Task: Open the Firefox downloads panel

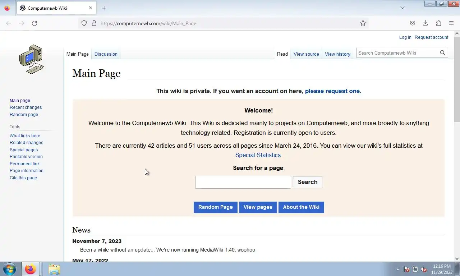Action: click(425, 23)
